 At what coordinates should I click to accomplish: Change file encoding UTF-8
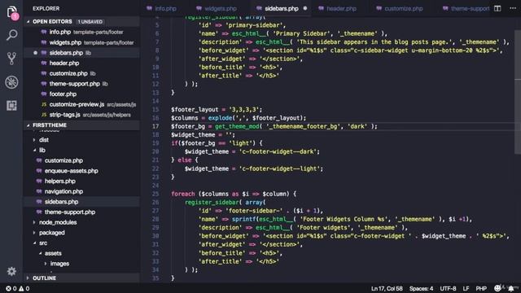448,289
